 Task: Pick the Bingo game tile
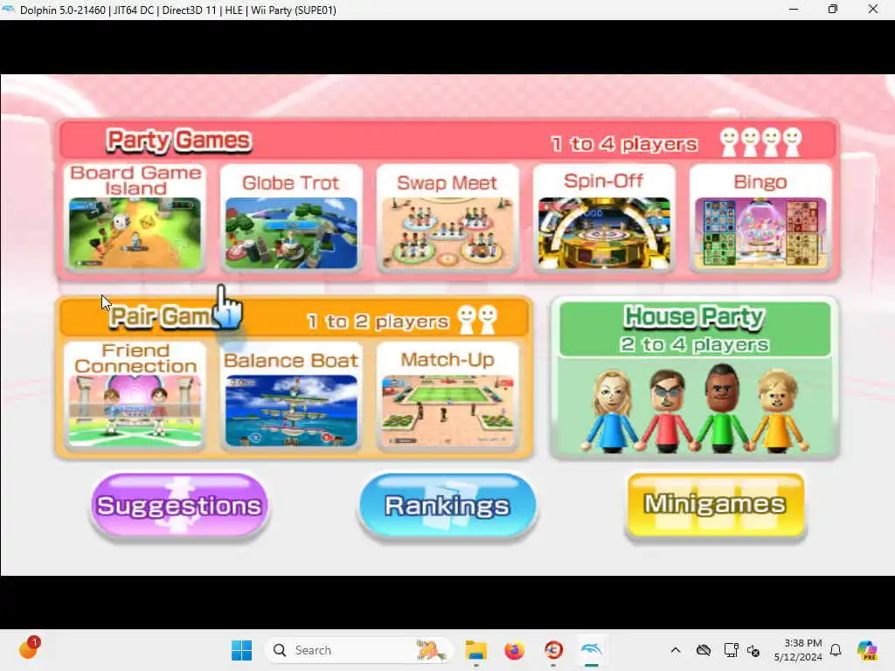760,218
